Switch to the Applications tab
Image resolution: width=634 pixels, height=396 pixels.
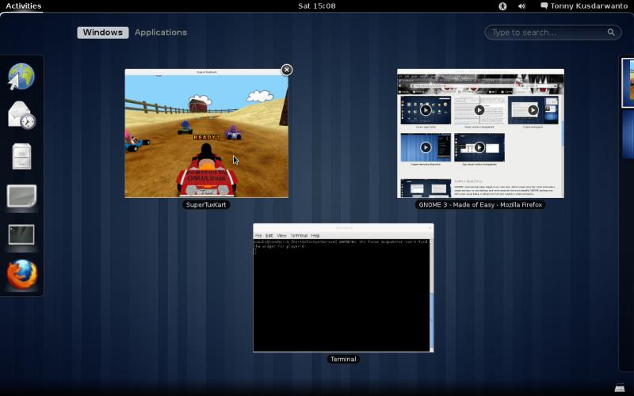tap(161, 32)
